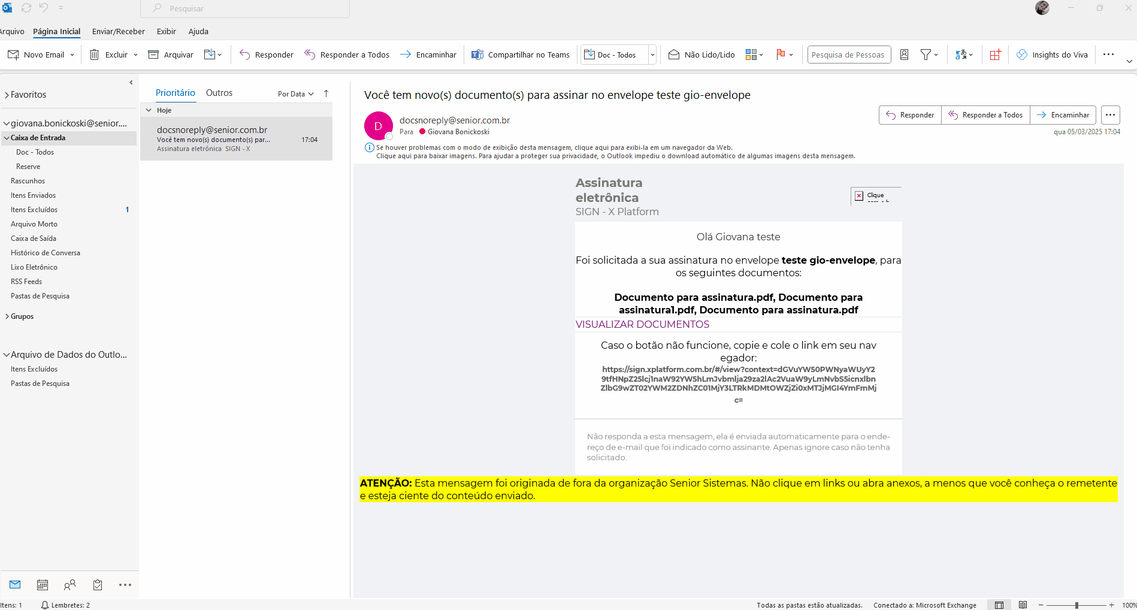The width and height of the screenshot is (1137, 610).
Task: Click Encaminhar in the reading pane
Action: coord(1063,115)
